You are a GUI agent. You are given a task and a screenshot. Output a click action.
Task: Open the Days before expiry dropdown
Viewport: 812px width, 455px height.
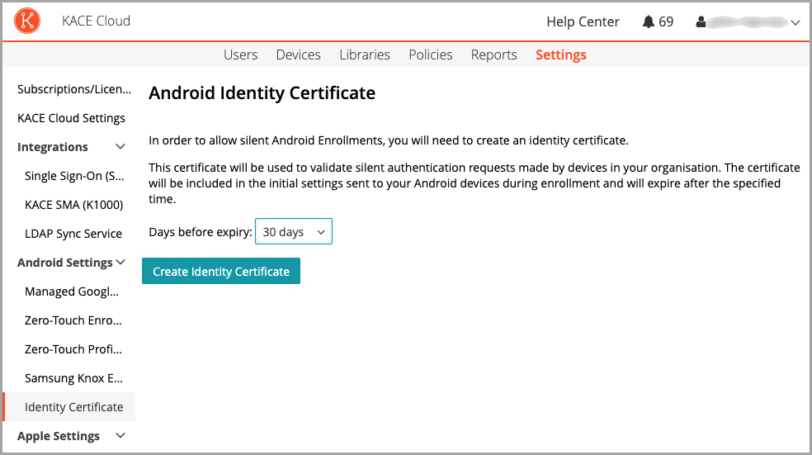(x=293, y=232)
